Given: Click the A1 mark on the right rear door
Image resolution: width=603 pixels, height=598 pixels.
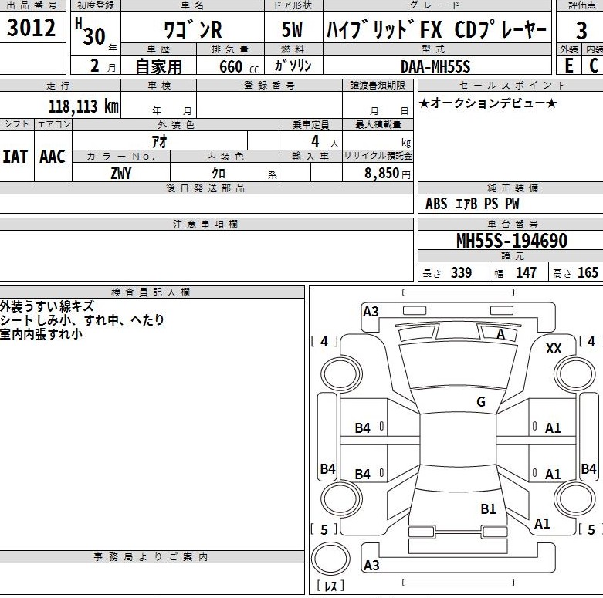Looking at the screenshot, I should [x=553, y=475].
